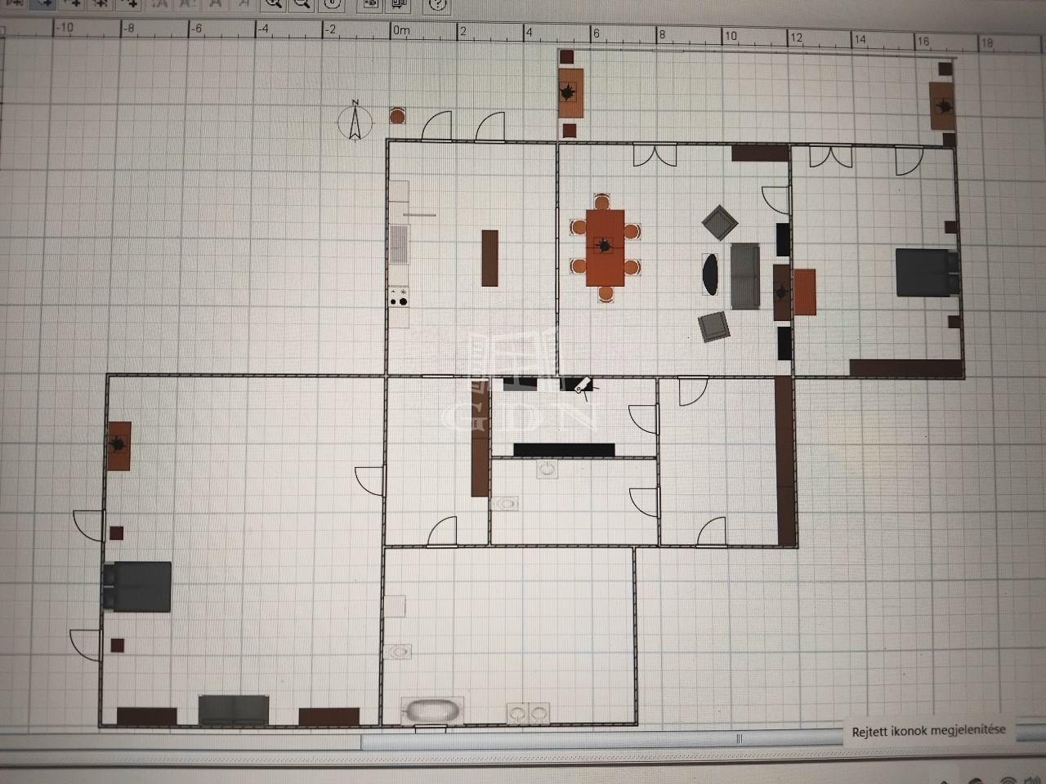Select the long black counter in central room
The image size is (1046, 784).
564,449
